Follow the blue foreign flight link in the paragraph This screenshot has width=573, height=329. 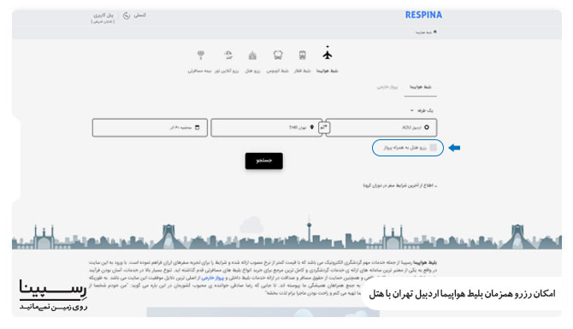click(213, 278)
